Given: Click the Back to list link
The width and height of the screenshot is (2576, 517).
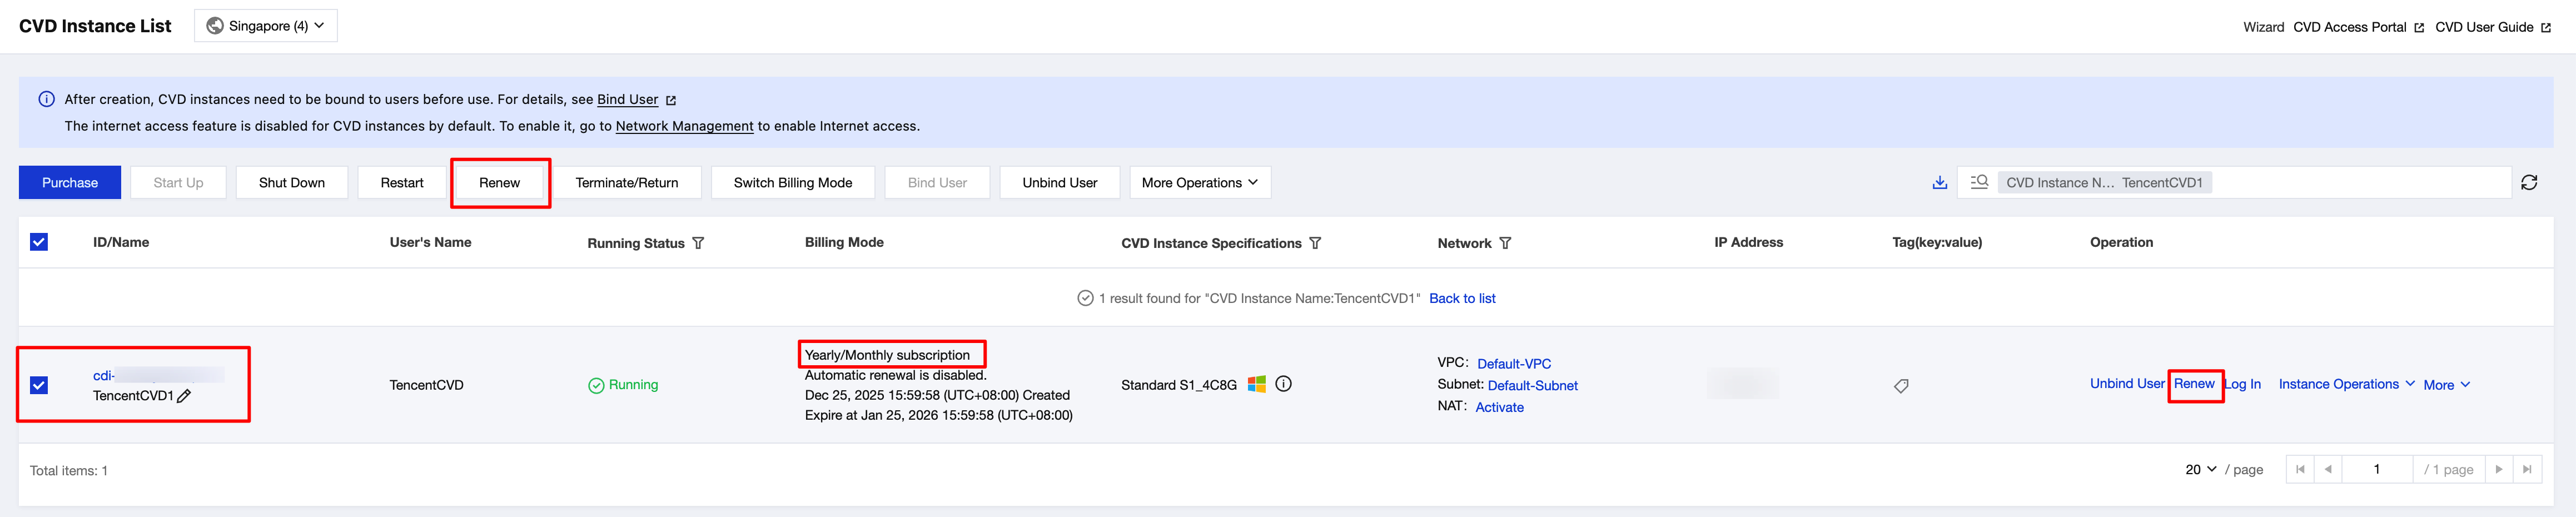Looking at the screenshot, I should pyautogui.click(x=1462, y=298).
